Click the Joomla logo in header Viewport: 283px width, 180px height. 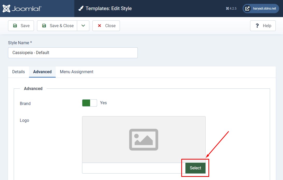tap(22, 9)
